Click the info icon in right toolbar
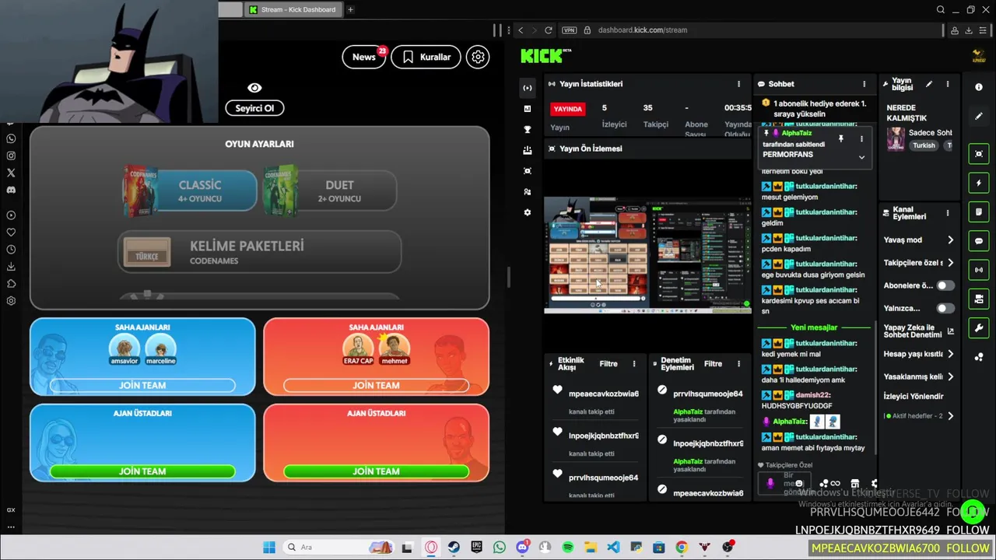 [x=979, y=87]
